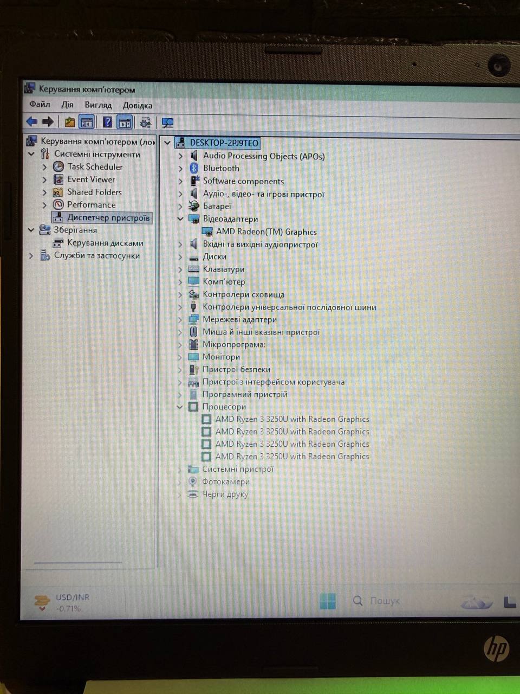The height and width of the screenshot is (694, 520).
Task: Open the Дія menu
Action: [x=68, y=105]
